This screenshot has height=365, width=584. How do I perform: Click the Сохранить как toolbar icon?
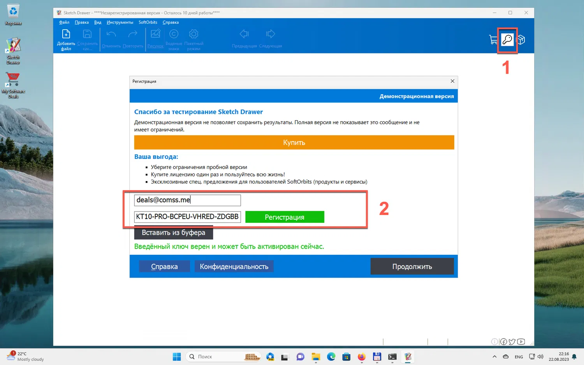tap(87, 40)
